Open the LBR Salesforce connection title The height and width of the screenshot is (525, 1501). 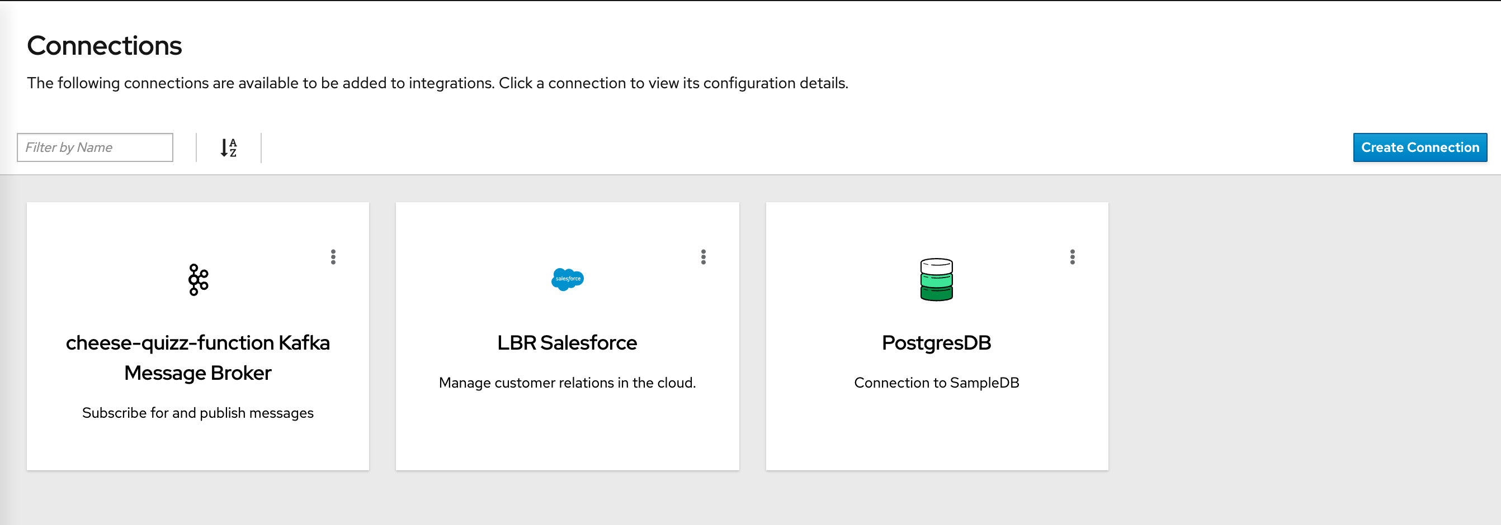coord(567,343)
